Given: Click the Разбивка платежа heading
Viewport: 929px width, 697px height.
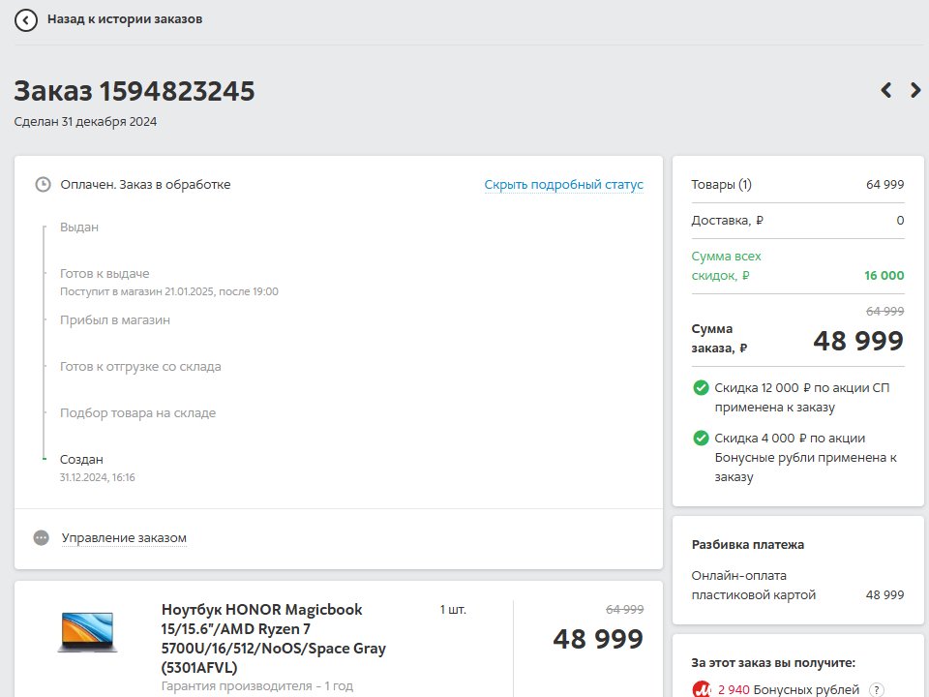Looking at the screenshot, I should pos(748,545).
